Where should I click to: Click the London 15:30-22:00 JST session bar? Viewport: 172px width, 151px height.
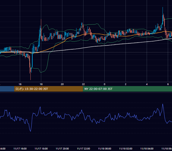49,89
